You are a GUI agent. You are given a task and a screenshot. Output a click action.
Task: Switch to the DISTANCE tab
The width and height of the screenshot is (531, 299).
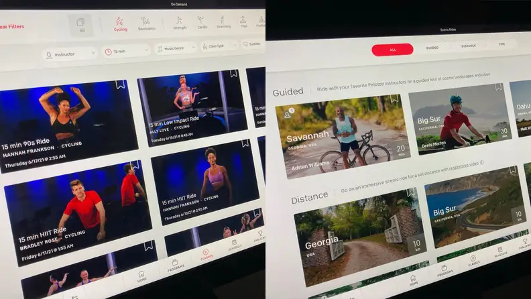[x=469, y=46]
